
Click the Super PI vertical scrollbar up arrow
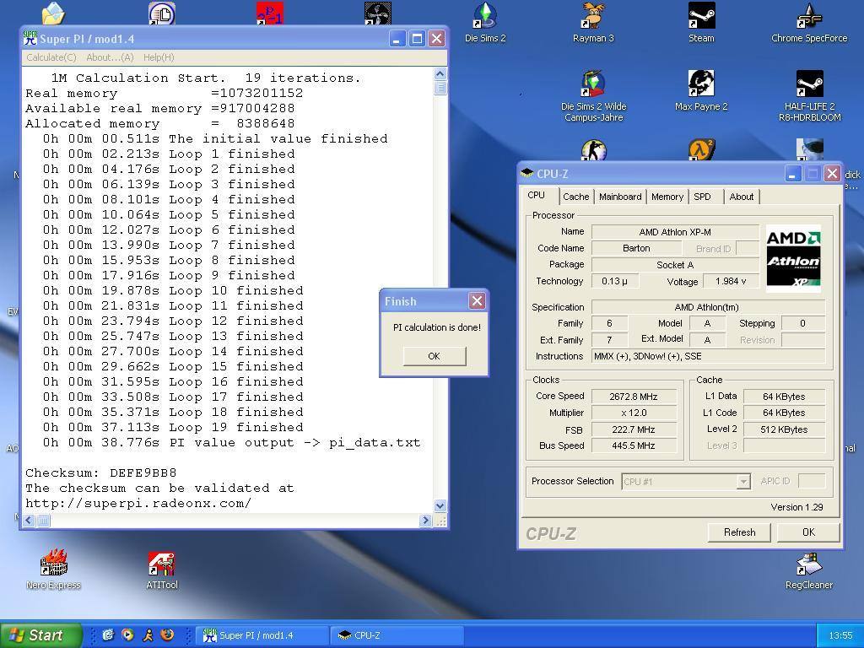[440, 74]
